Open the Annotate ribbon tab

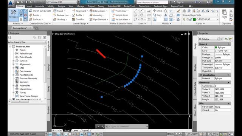pos(40,6)
